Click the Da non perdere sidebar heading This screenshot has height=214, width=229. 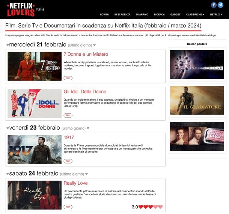click(x=197, y=44)
